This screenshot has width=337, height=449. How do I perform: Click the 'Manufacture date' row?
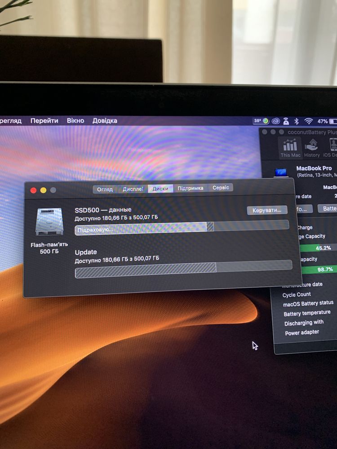(x=302, y=285)
